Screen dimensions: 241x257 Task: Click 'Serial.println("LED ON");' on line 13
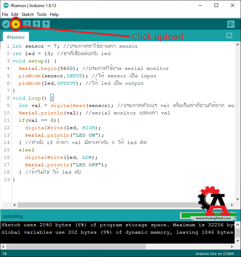click(x=65, y=135)
